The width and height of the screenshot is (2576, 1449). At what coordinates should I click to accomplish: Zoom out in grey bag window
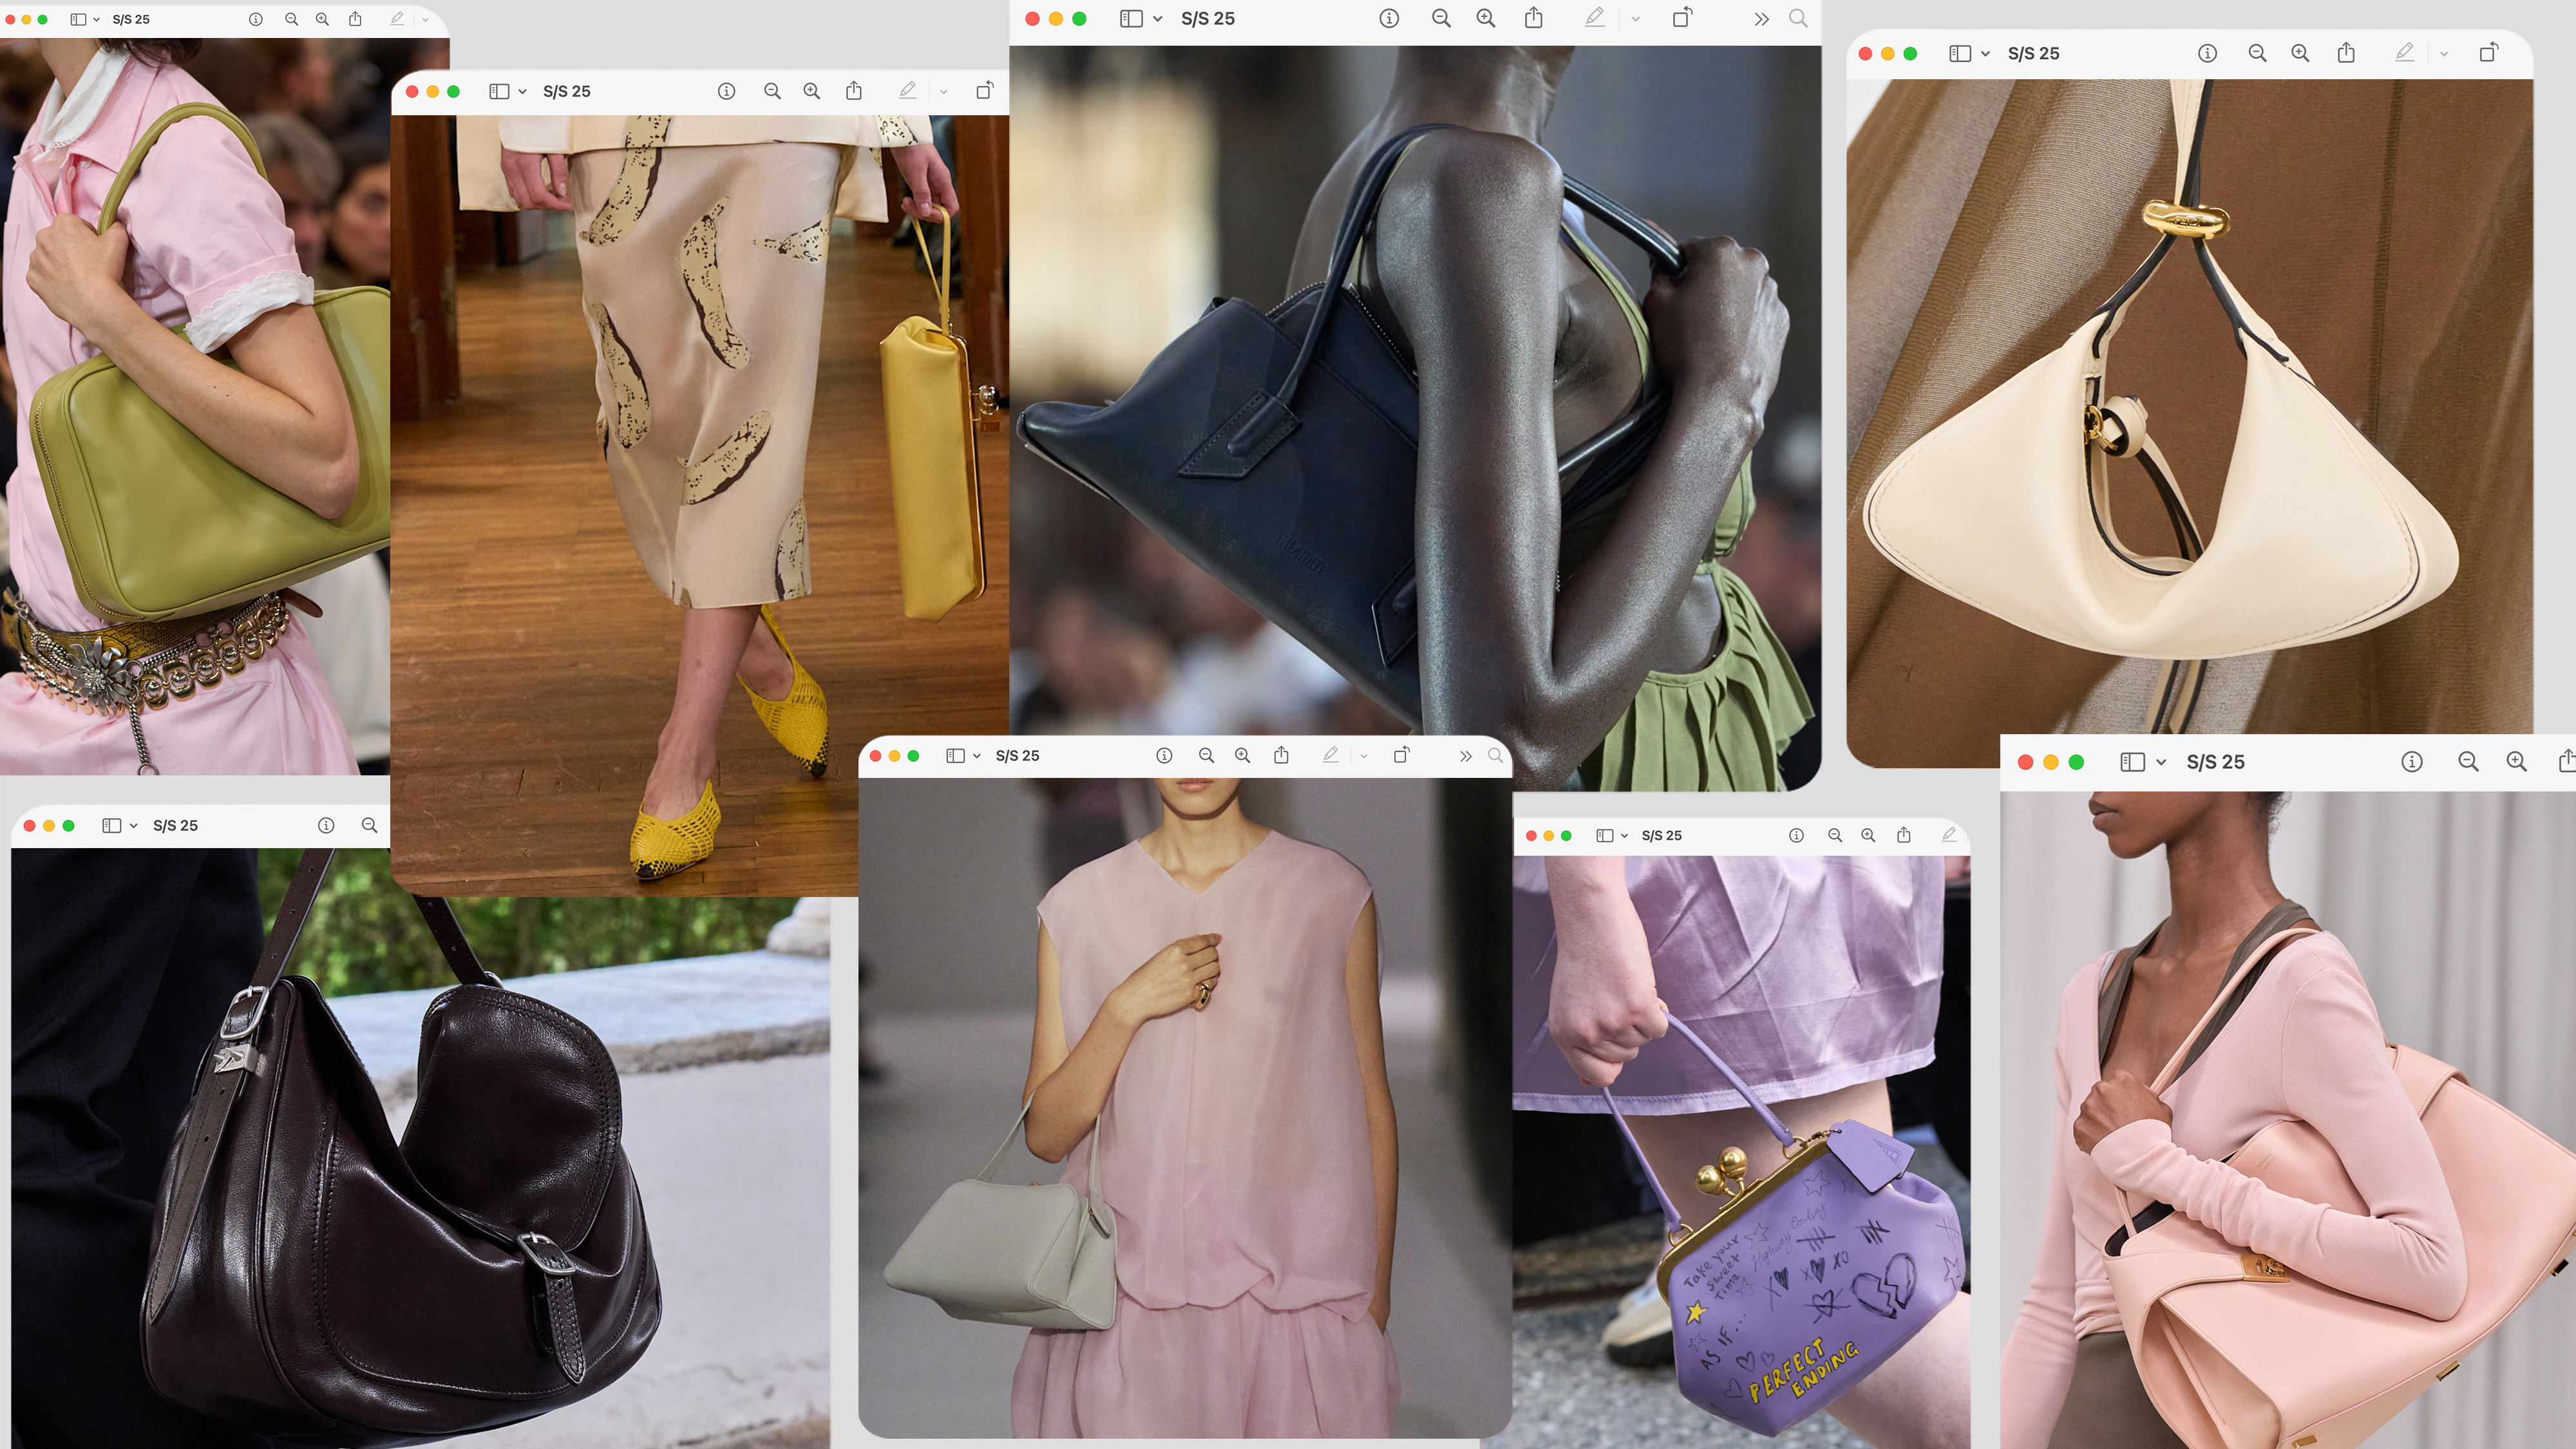point(1206,756)
